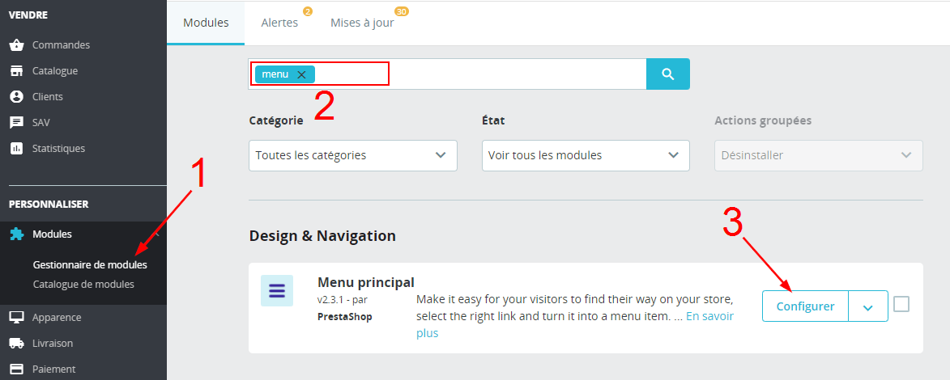Viewport: 950px width, 380px height.
Task: Click the Statistiques bar chart icon
Action: coord(16,149)
